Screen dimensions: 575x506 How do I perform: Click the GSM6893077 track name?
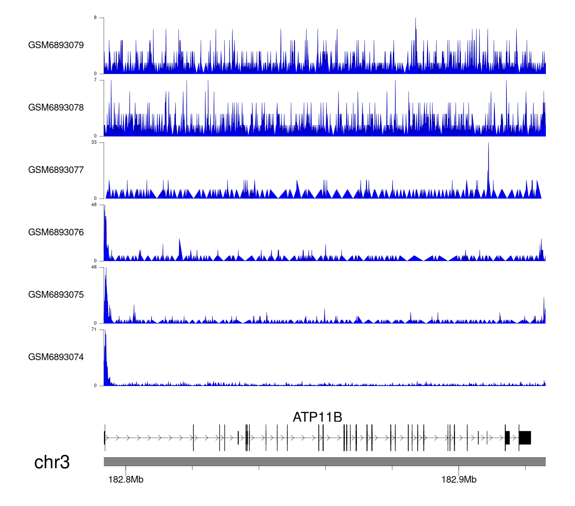point(56,170)
